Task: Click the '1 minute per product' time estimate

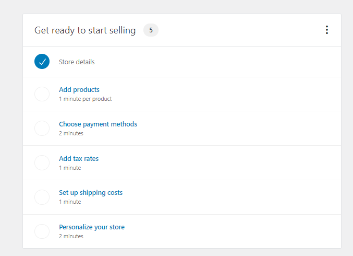Action: coord(85,99)
